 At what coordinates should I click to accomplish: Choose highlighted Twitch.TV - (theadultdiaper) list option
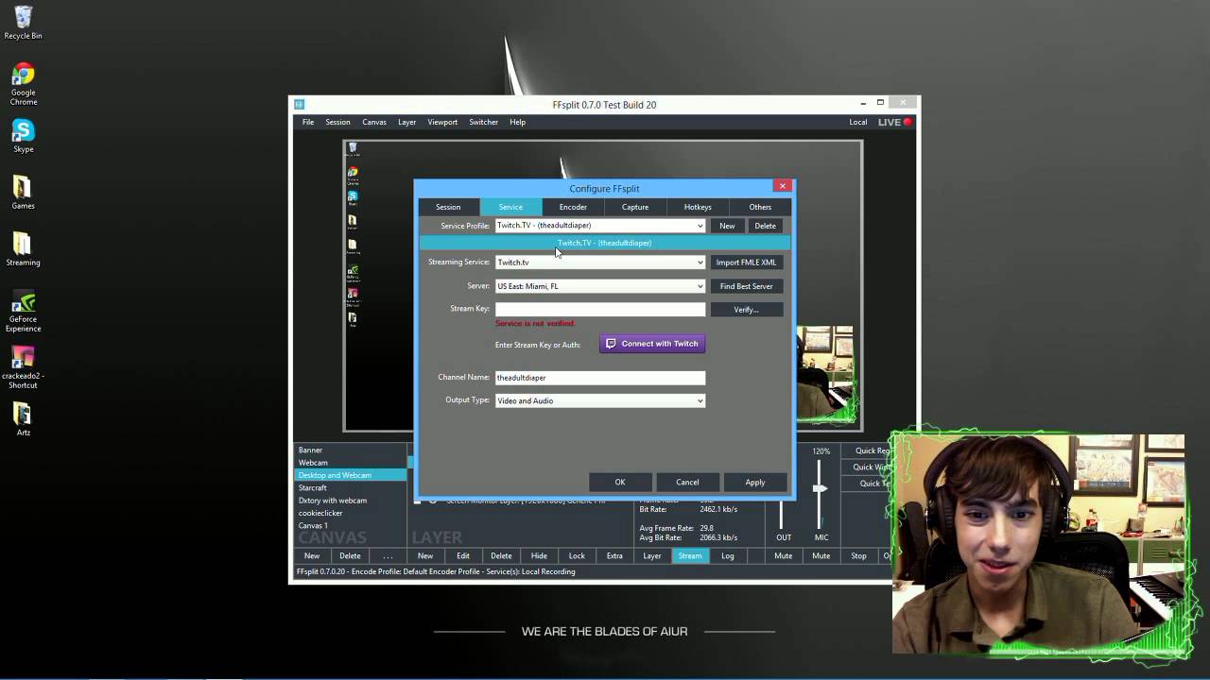point(604,243)
